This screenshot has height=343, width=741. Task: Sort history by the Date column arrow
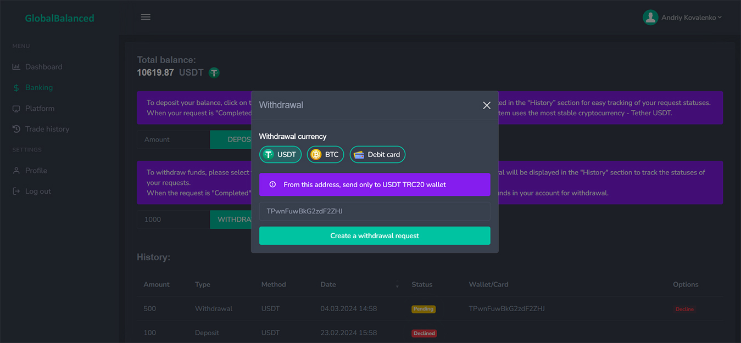pos(397,285)
